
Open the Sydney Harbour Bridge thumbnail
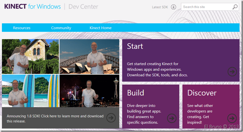click(x=89, y=56)
